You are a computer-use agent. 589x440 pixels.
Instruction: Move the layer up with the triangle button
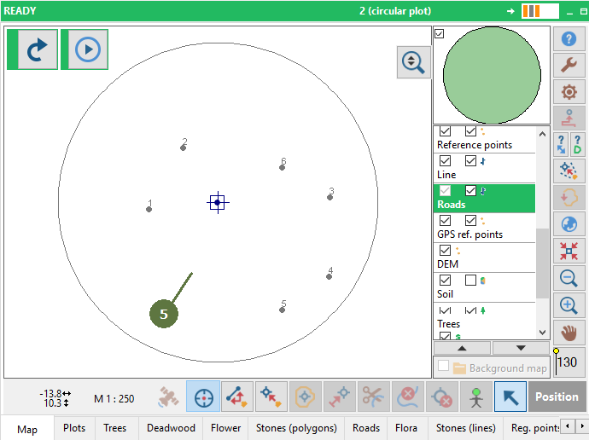(462, 348)
